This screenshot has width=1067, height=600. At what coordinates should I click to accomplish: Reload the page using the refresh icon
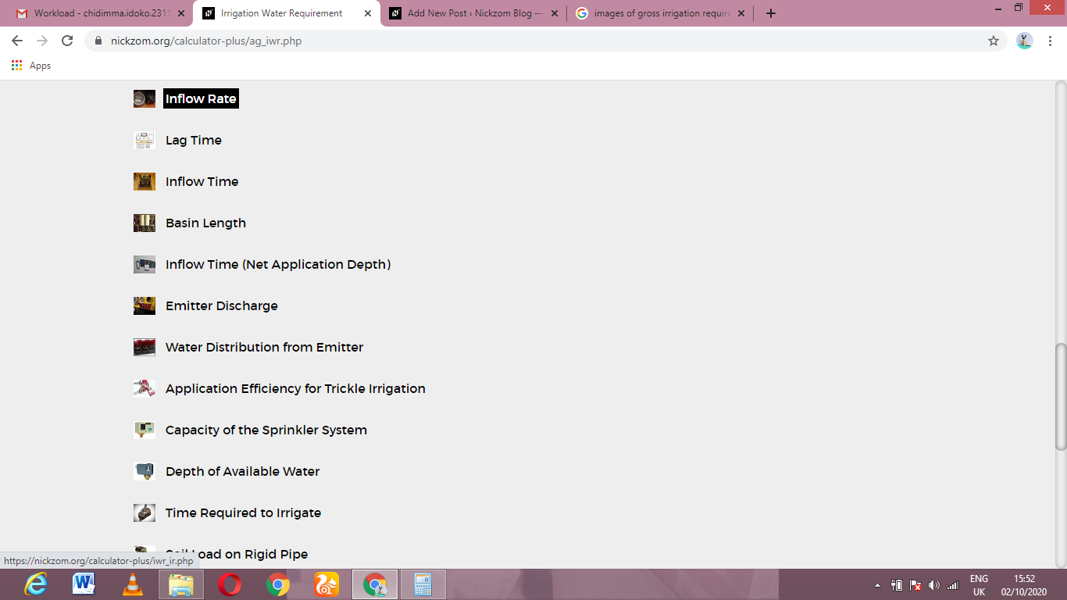(x=67, y=41)
